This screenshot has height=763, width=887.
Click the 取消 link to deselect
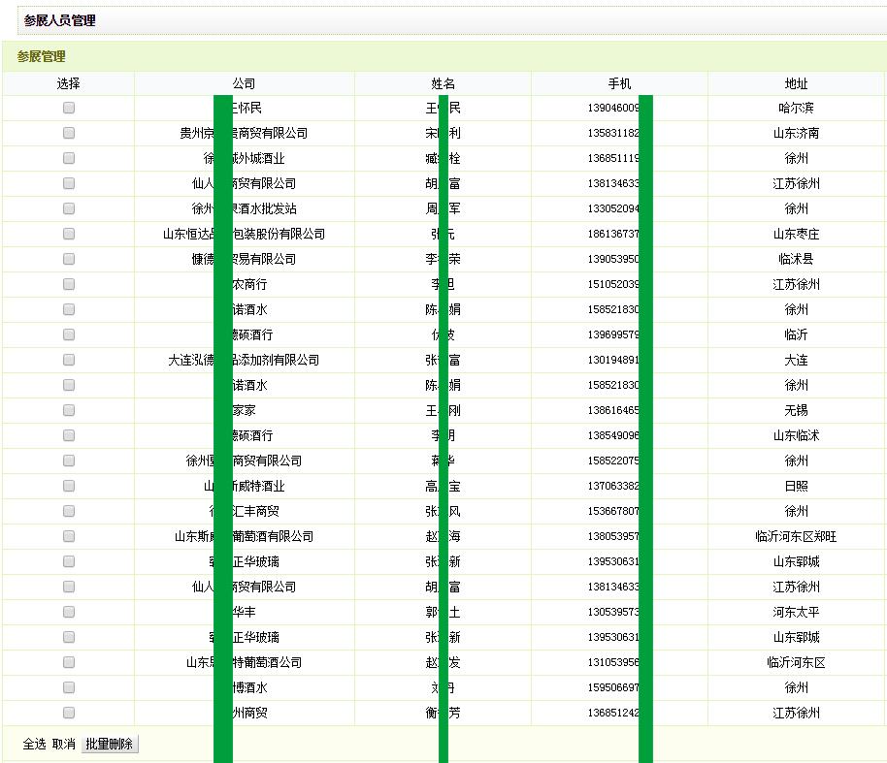coord(64,744)
